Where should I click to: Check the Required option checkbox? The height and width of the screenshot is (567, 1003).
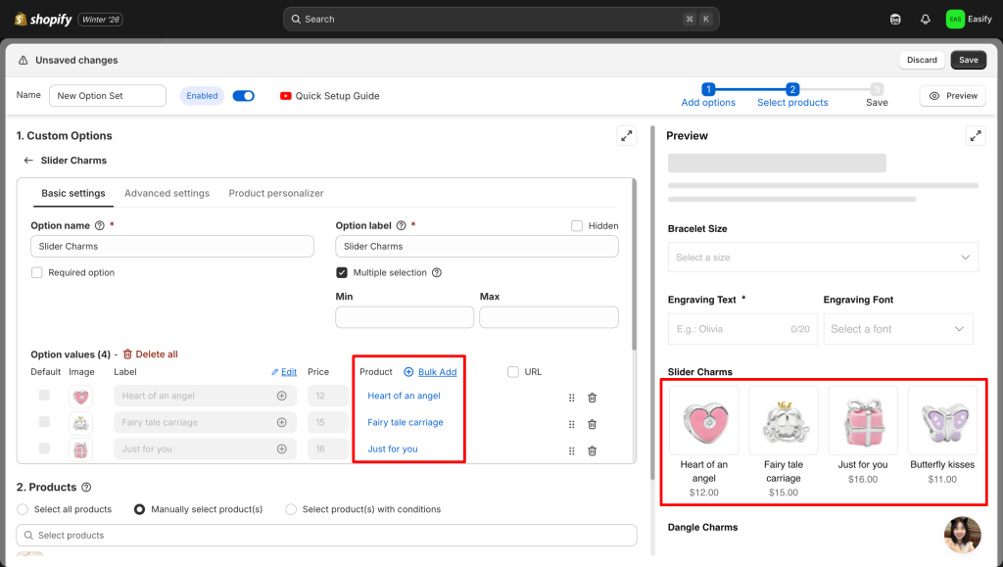(x=37, y=273)
